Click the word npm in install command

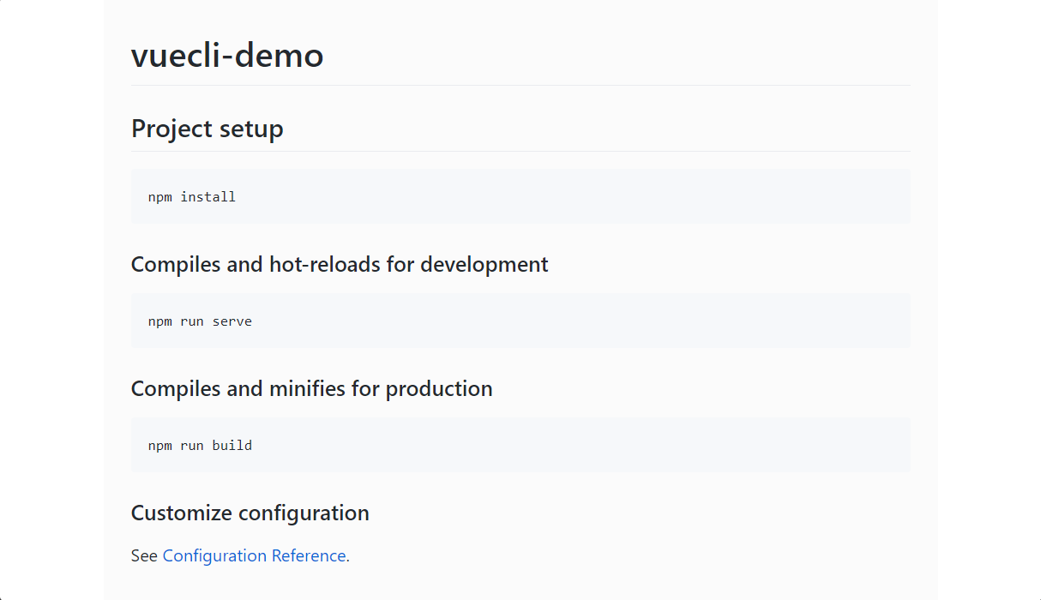coord(159,197)
